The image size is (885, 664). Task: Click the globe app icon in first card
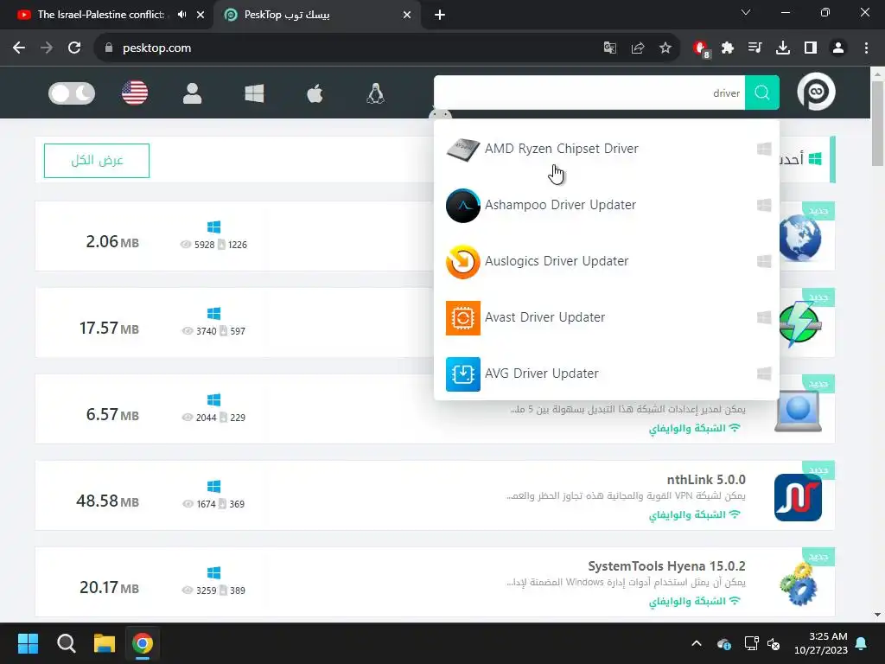tap(799, 238)
